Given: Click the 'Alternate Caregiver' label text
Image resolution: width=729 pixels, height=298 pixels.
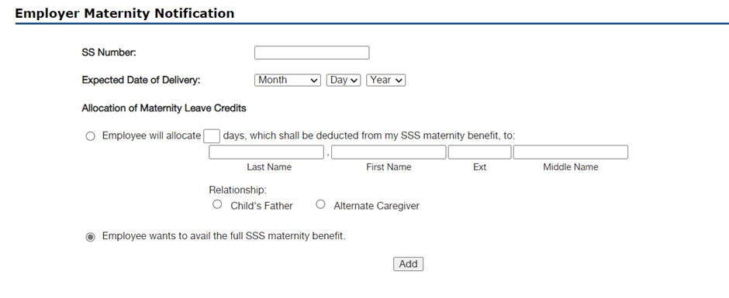Looking at the screenshot, I should coord(377,206).
